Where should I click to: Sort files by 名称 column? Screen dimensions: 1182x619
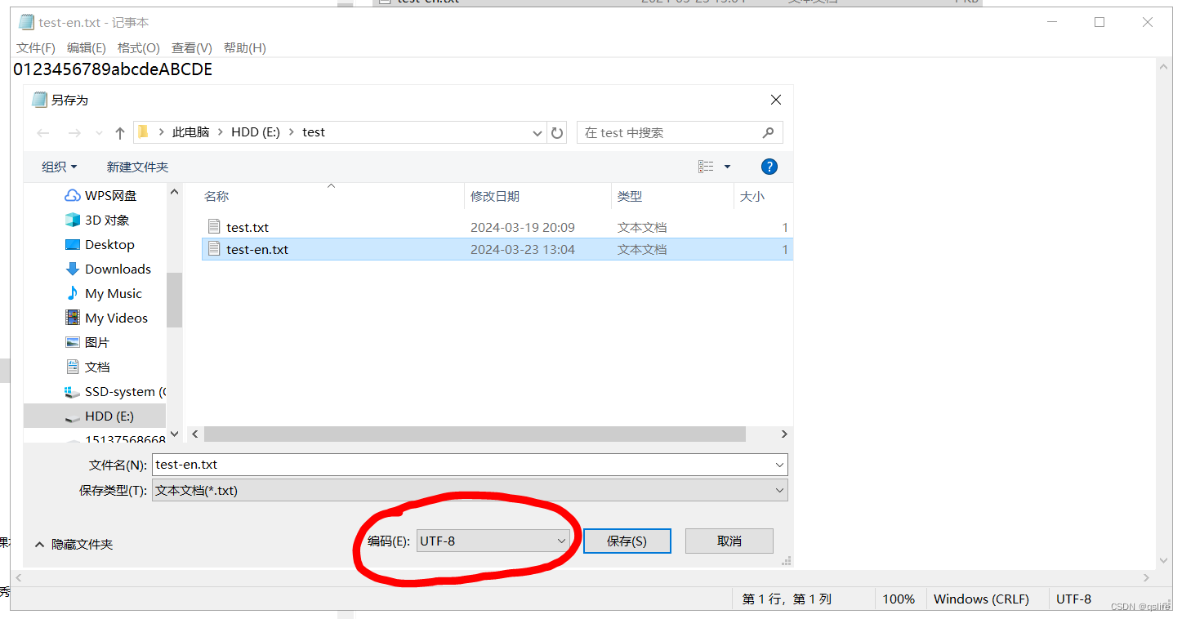pos(216,196)
